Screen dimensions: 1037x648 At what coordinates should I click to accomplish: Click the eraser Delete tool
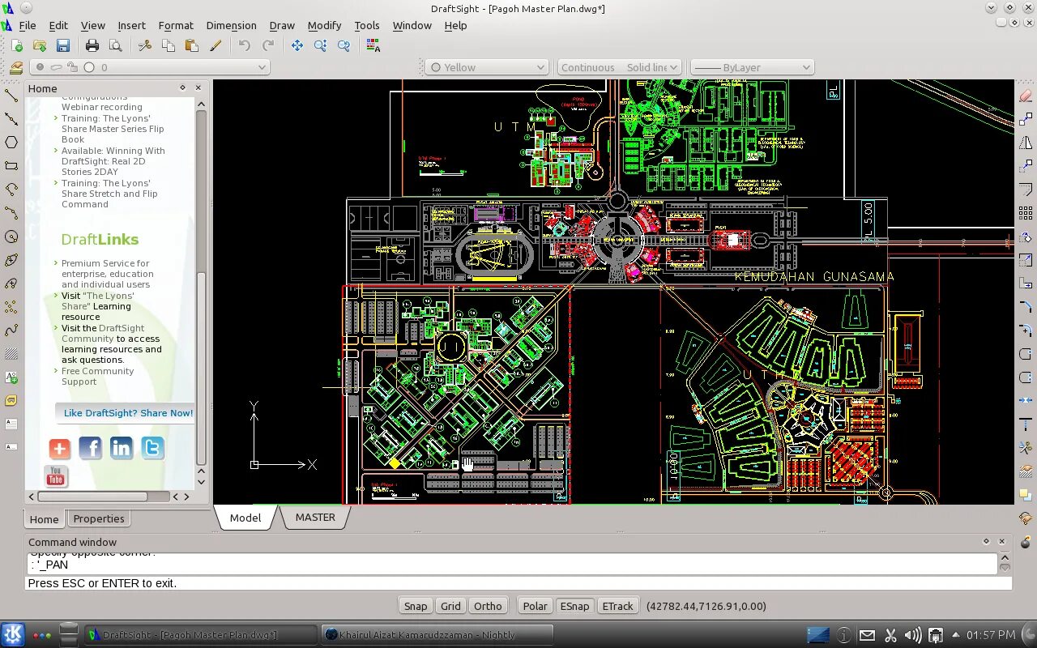(x=1026, y=96)
